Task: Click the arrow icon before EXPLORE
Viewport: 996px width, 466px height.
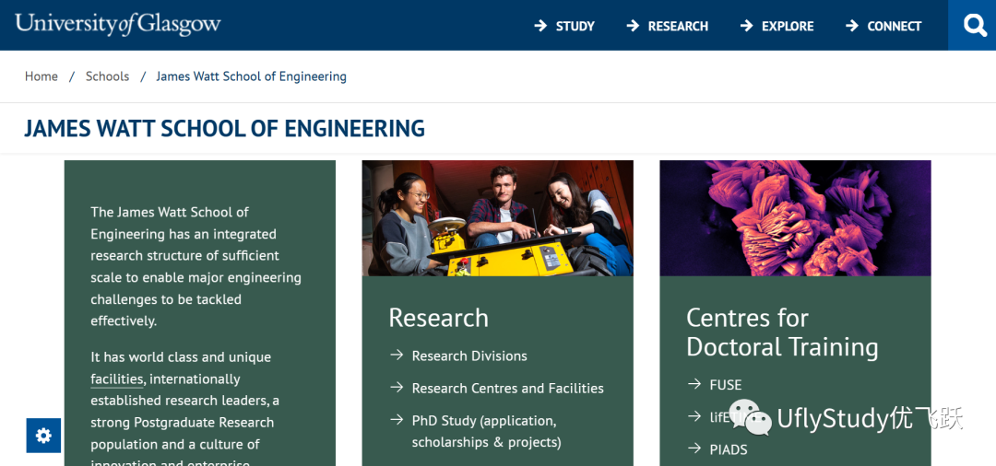Action: point(746,26)
